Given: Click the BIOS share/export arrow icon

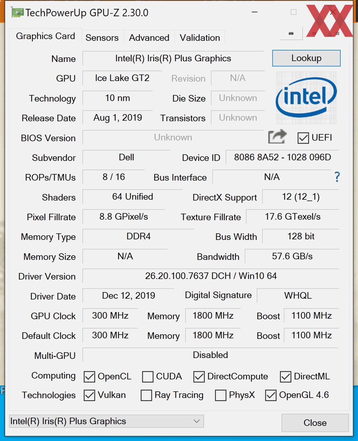Looking at the screenshot, I should click(277, 137).
